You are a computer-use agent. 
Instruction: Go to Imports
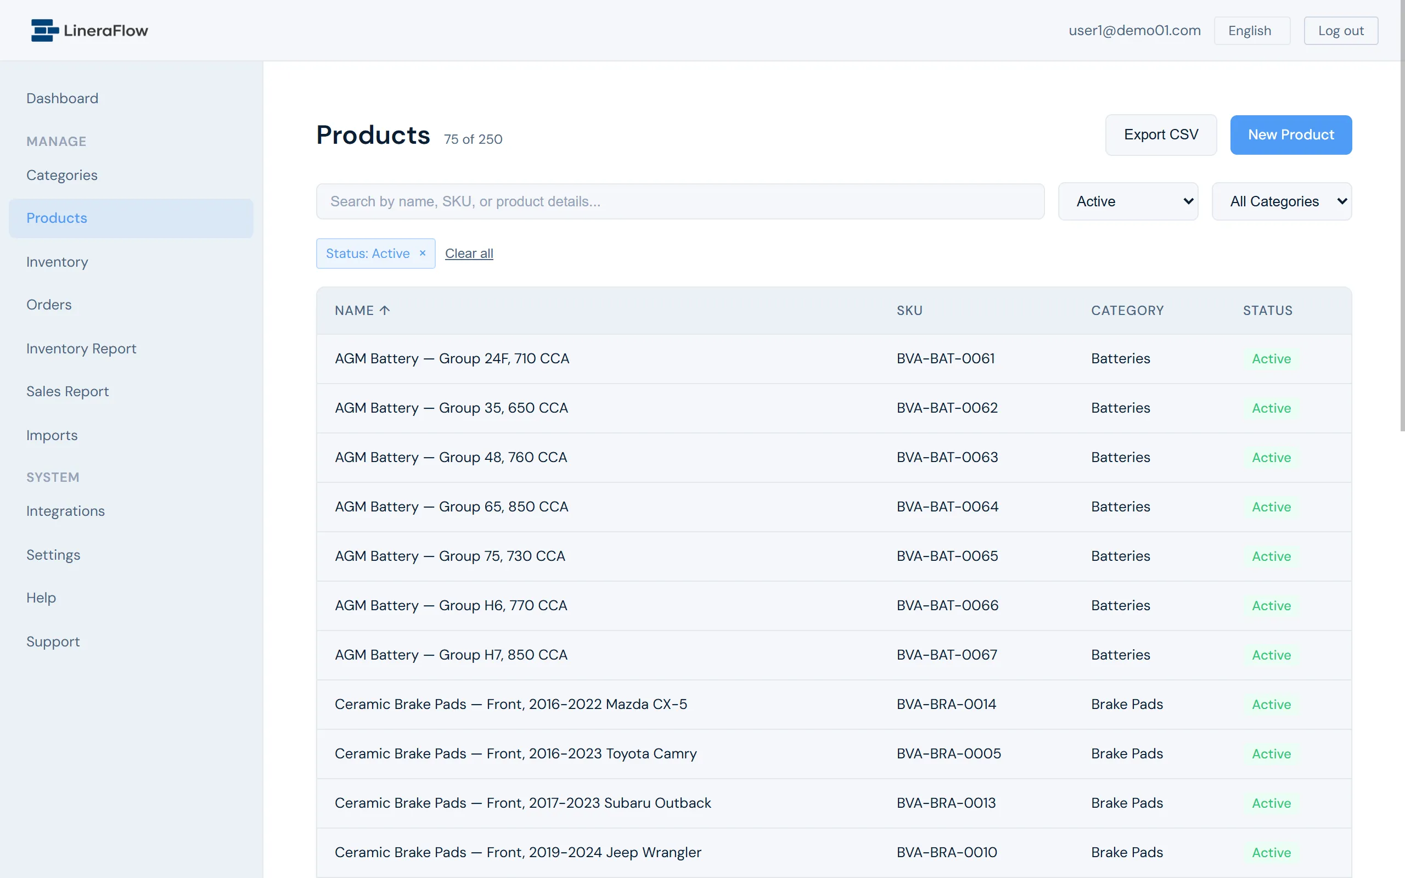(52, 436)
